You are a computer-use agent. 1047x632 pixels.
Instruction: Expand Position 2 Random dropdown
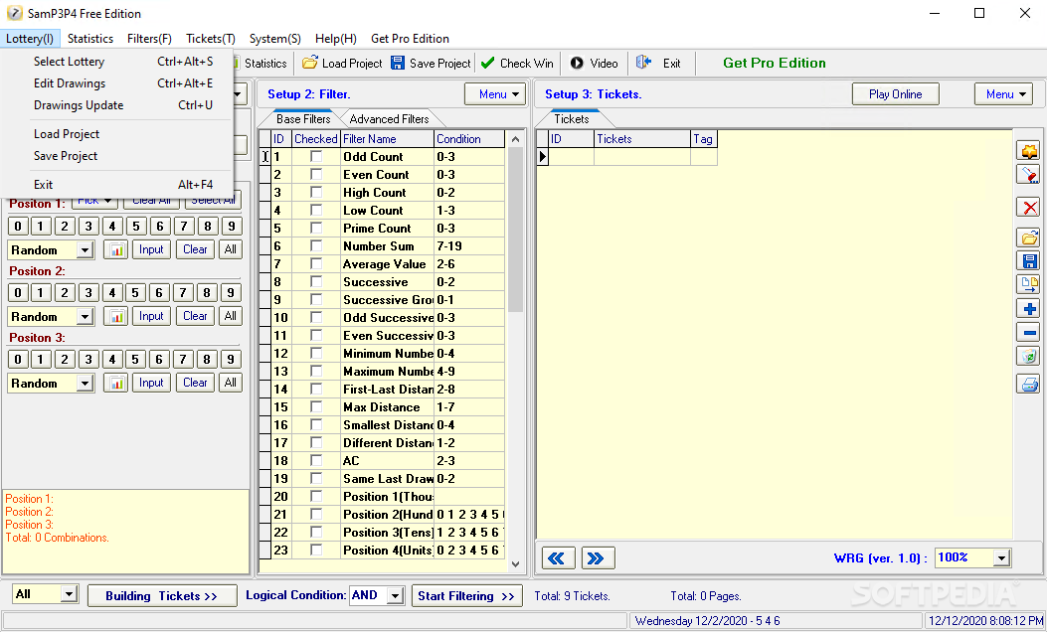click(85, 317)
